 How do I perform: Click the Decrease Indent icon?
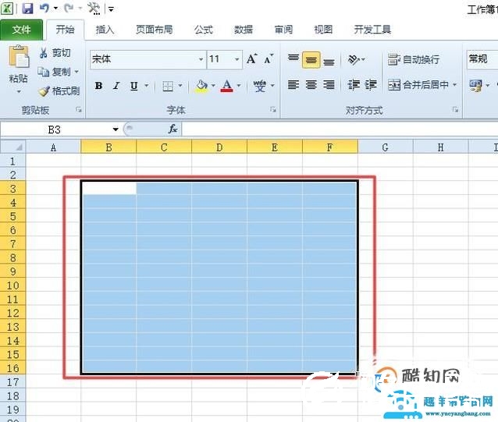coord(354,85)
